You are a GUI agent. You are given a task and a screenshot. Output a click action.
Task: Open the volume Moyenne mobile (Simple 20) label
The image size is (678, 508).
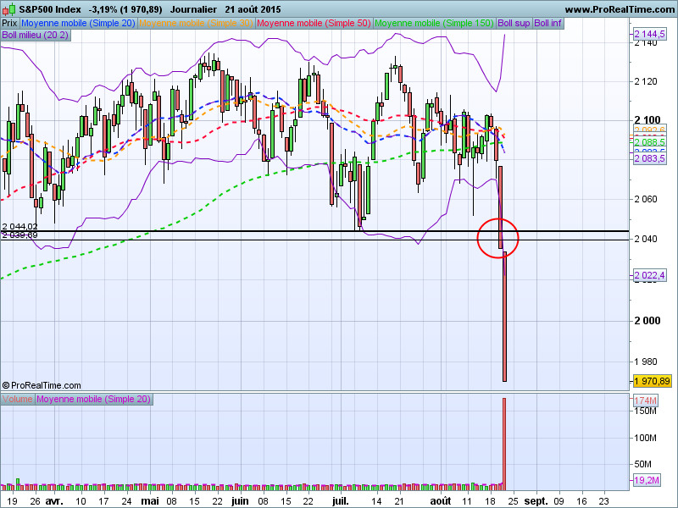coord(93,399)
